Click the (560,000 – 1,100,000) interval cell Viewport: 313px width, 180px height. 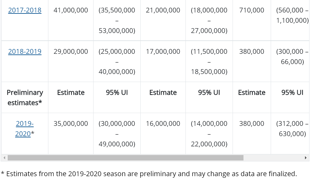click(x=292, y=15)
